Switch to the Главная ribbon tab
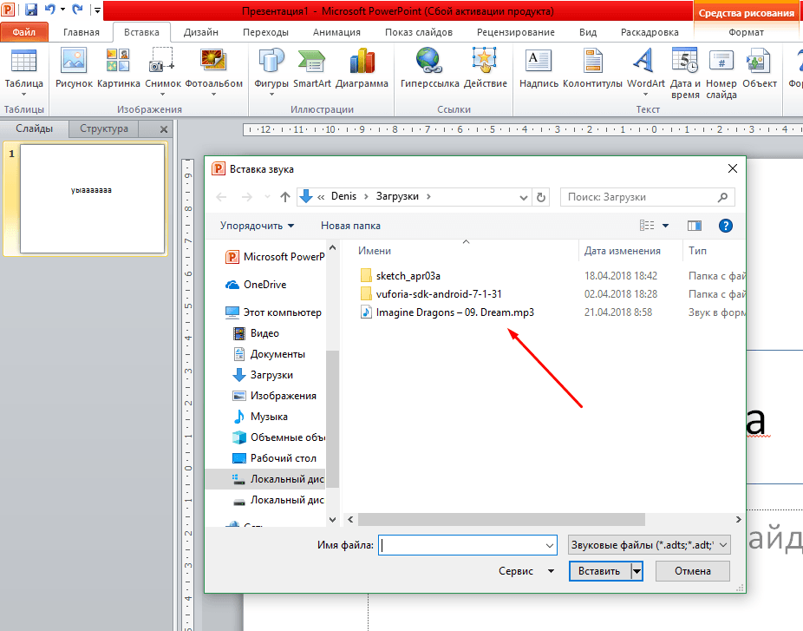803x631 pixels. (x=82, y=32)
